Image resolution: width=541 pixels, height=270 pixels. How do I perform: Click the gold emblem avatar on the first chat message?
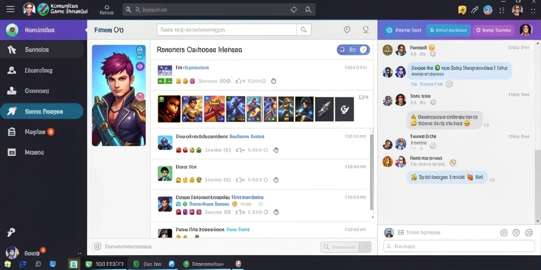388,50
